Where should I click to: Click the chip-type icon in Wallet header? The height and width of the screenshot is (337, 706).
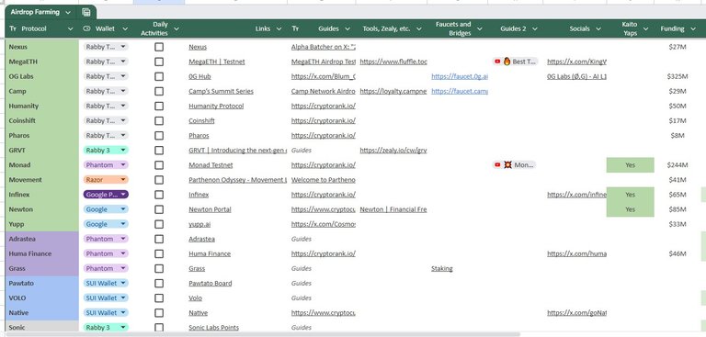[87, 28]
